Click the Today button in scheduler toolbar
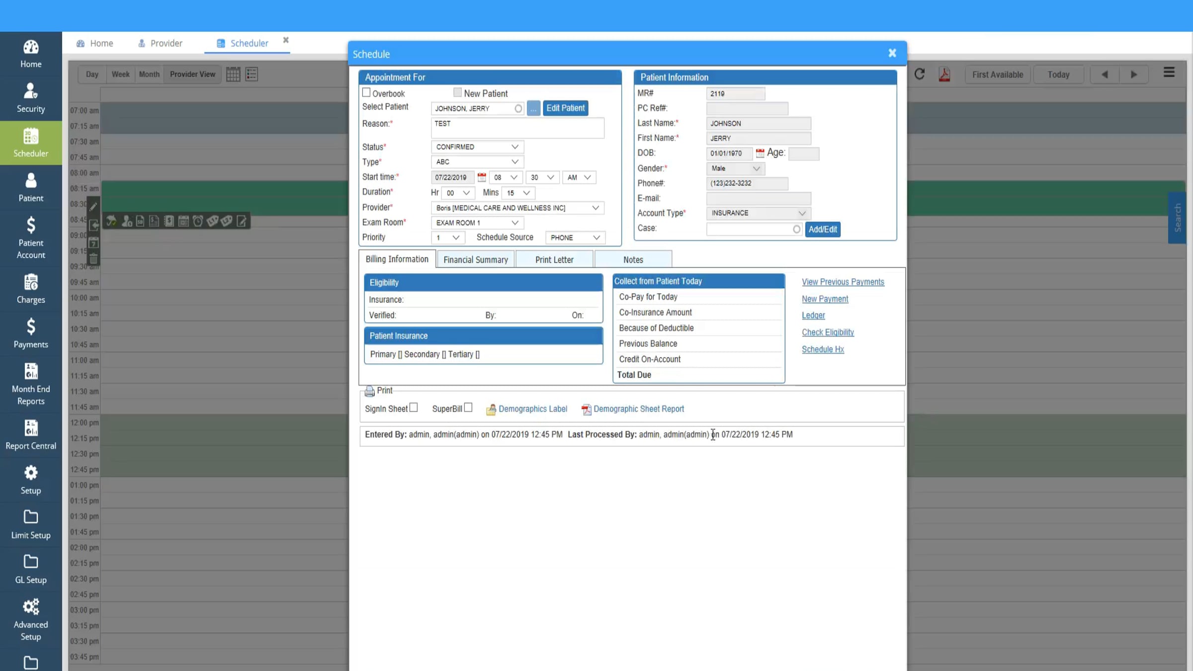 (1058, 75)
